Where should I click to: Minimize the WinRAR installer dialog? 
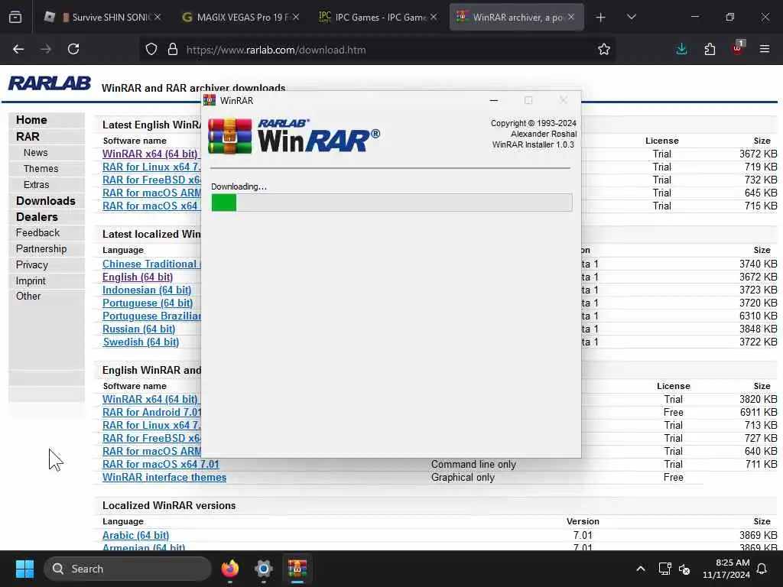494,100
